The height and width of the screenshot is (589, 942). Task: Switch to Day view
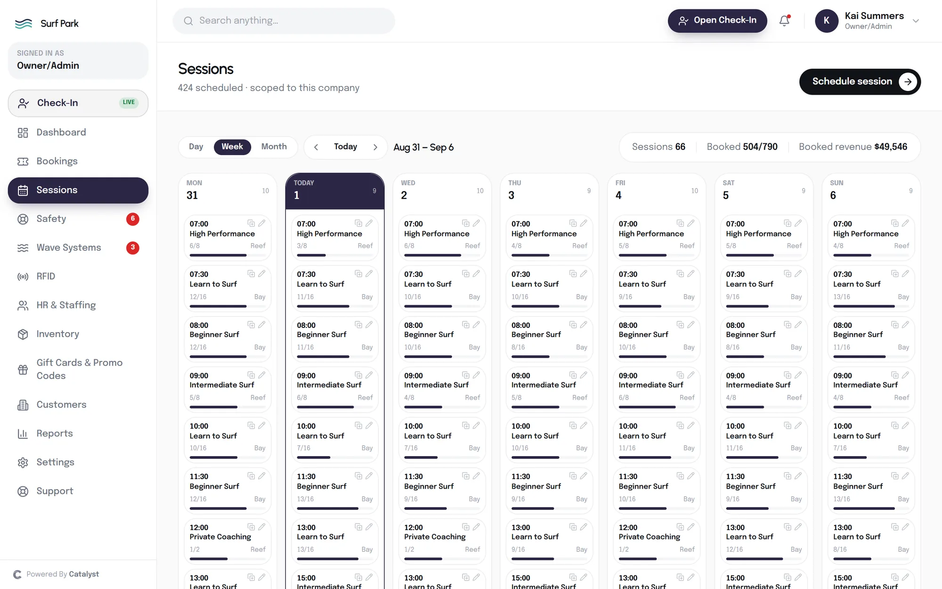coord(196,147)
